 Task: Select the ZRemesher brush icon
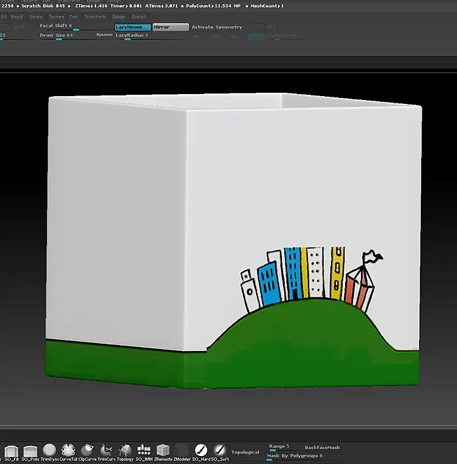pyautogui.click(x=163, y=450)
